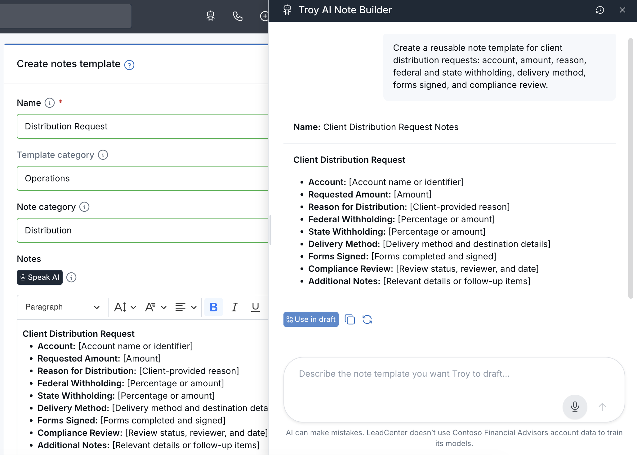Send the prompt with arrow button
Image resolution: width=637 pixels, height=455 pixels.
tap(602, 407)
